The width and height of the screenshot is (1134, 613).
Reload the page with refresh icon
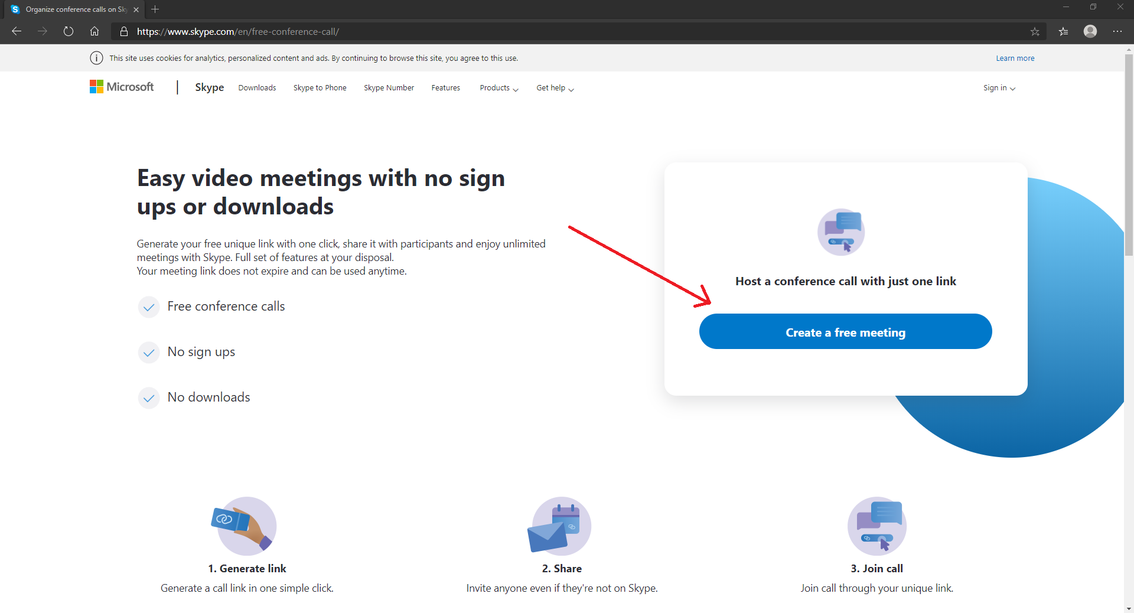click(x=69, y=31)
